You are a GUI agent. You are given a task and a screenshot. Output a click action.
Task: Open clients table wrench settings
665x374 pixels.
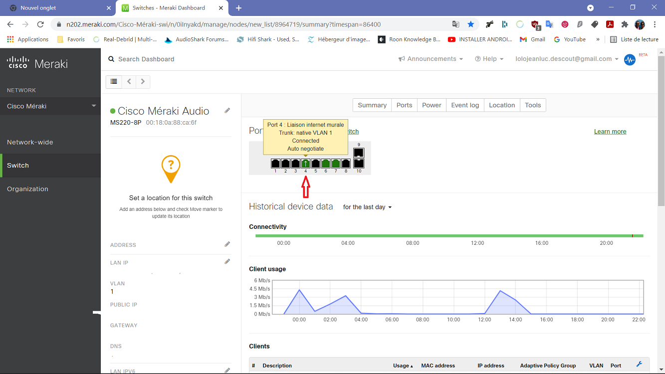639,365
